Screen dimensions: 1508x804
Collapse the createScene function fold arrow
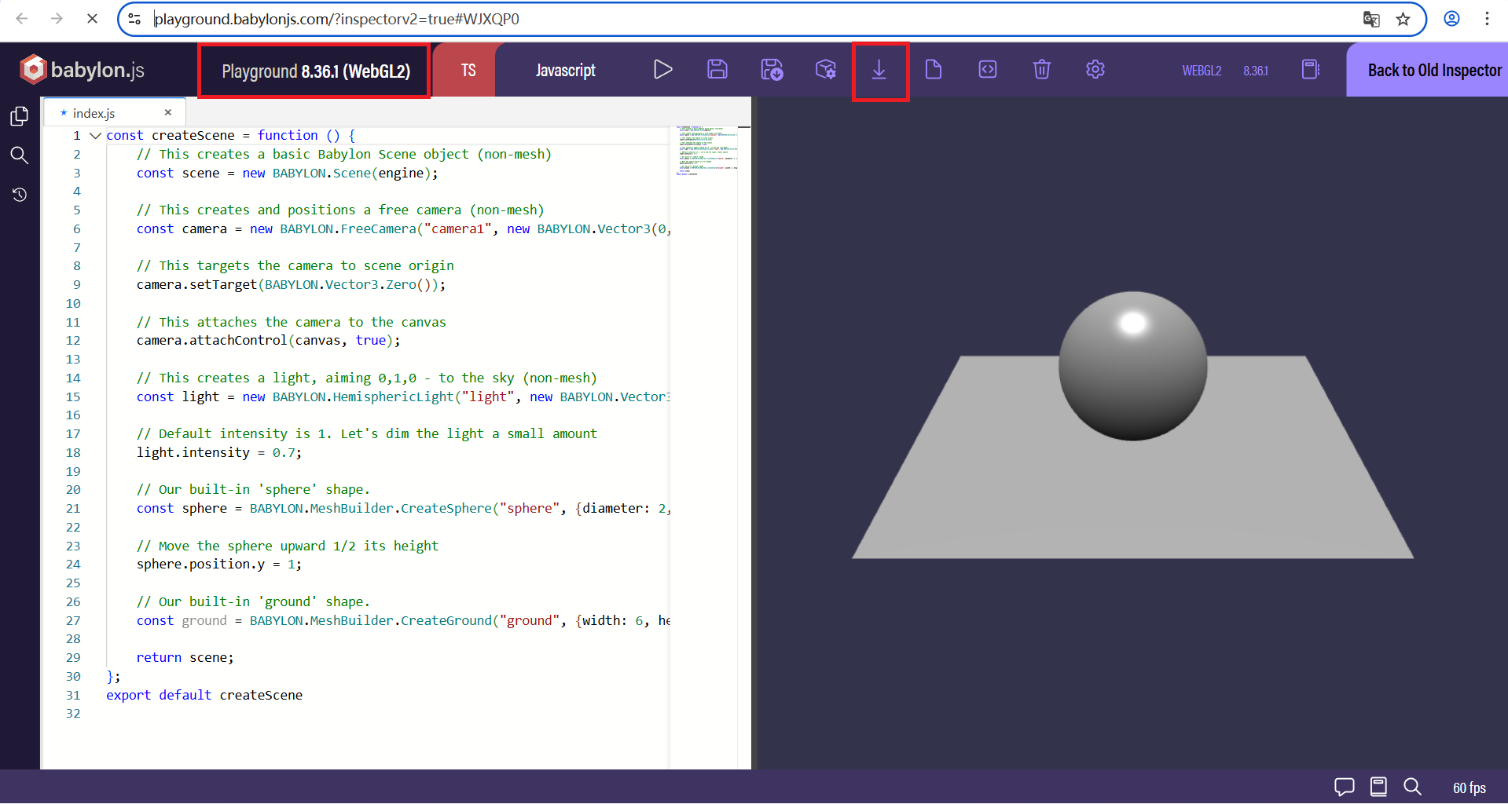[96, 136]
